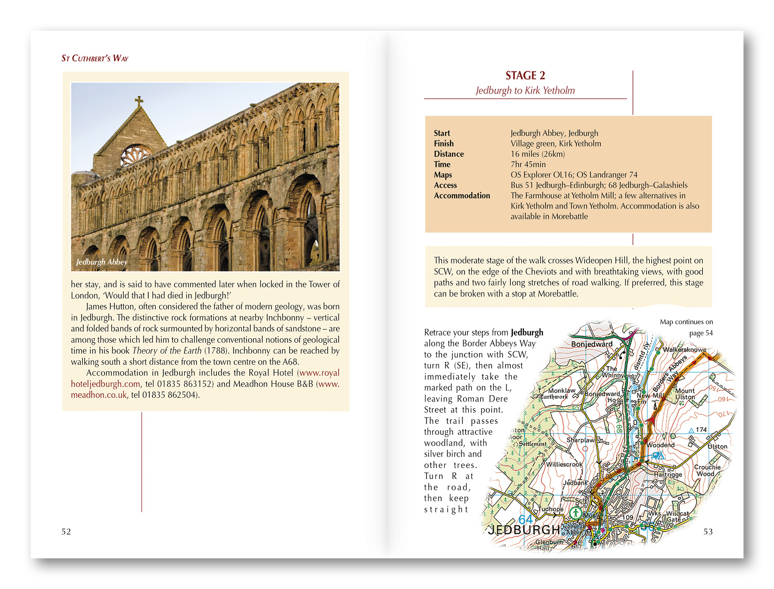
Task: Click the cross atop the abbey gable
Action: click(139, 101)
